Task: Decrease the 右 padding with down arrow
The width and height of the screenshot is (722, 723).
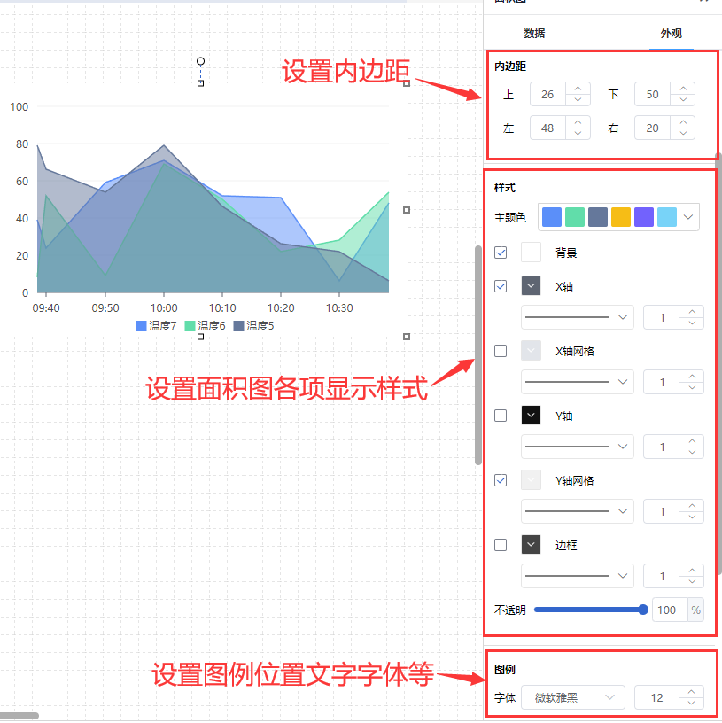Action: 683,134
